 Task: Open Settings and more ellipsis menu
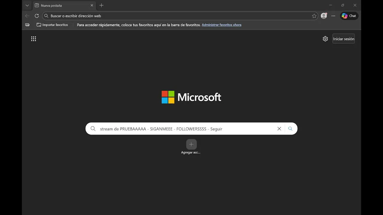pyautogui.click(x=333, y=16)
